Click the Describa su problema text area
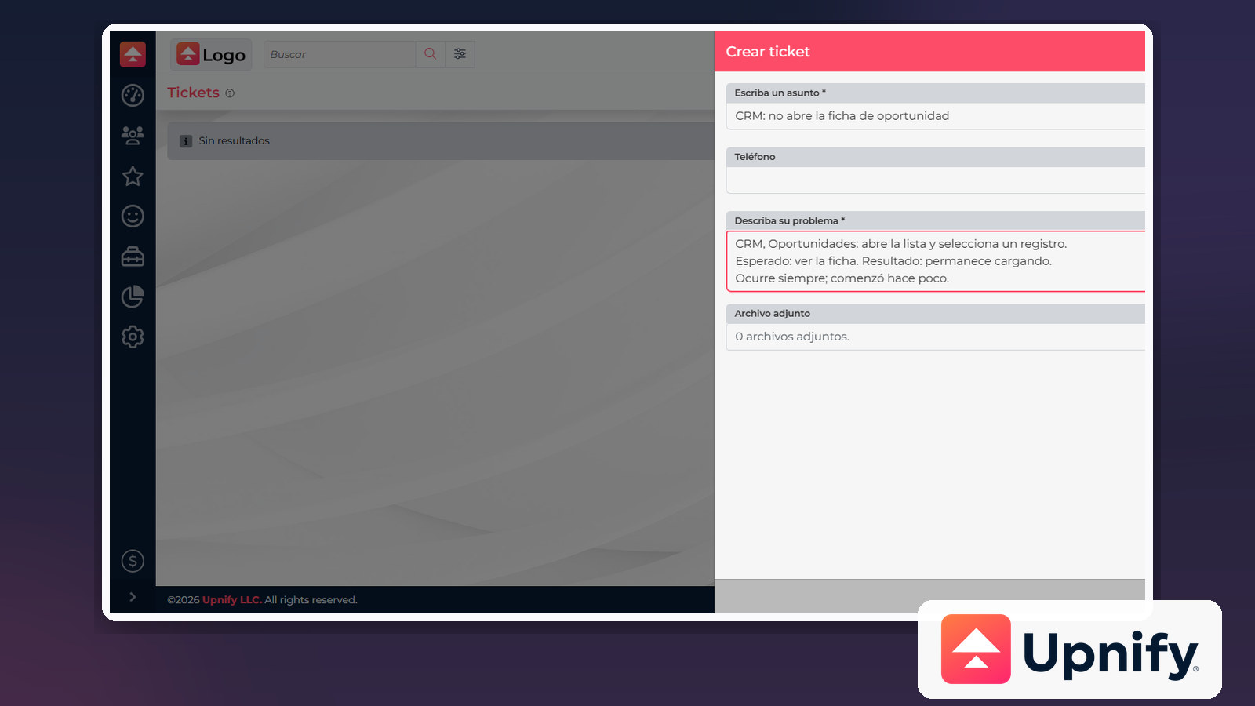 pos(935,261)
